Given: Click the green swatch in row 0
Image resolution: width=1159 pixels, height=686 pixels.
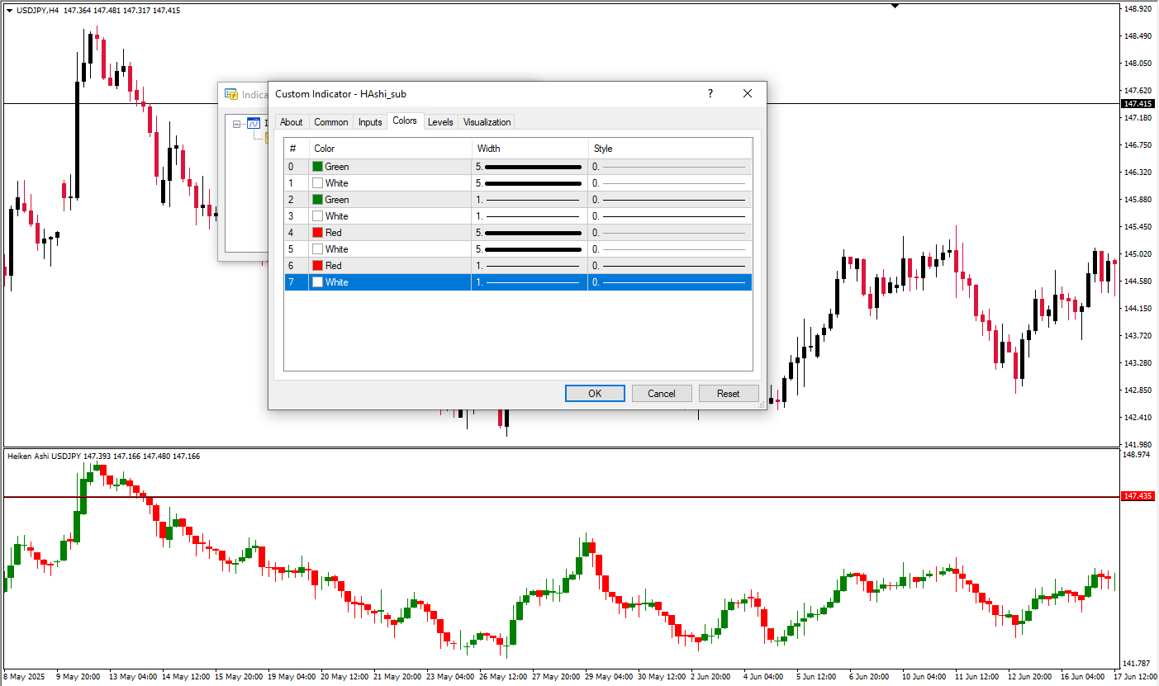Looking at the screenshot, I should pyautogui.click(x=317, y=167).
